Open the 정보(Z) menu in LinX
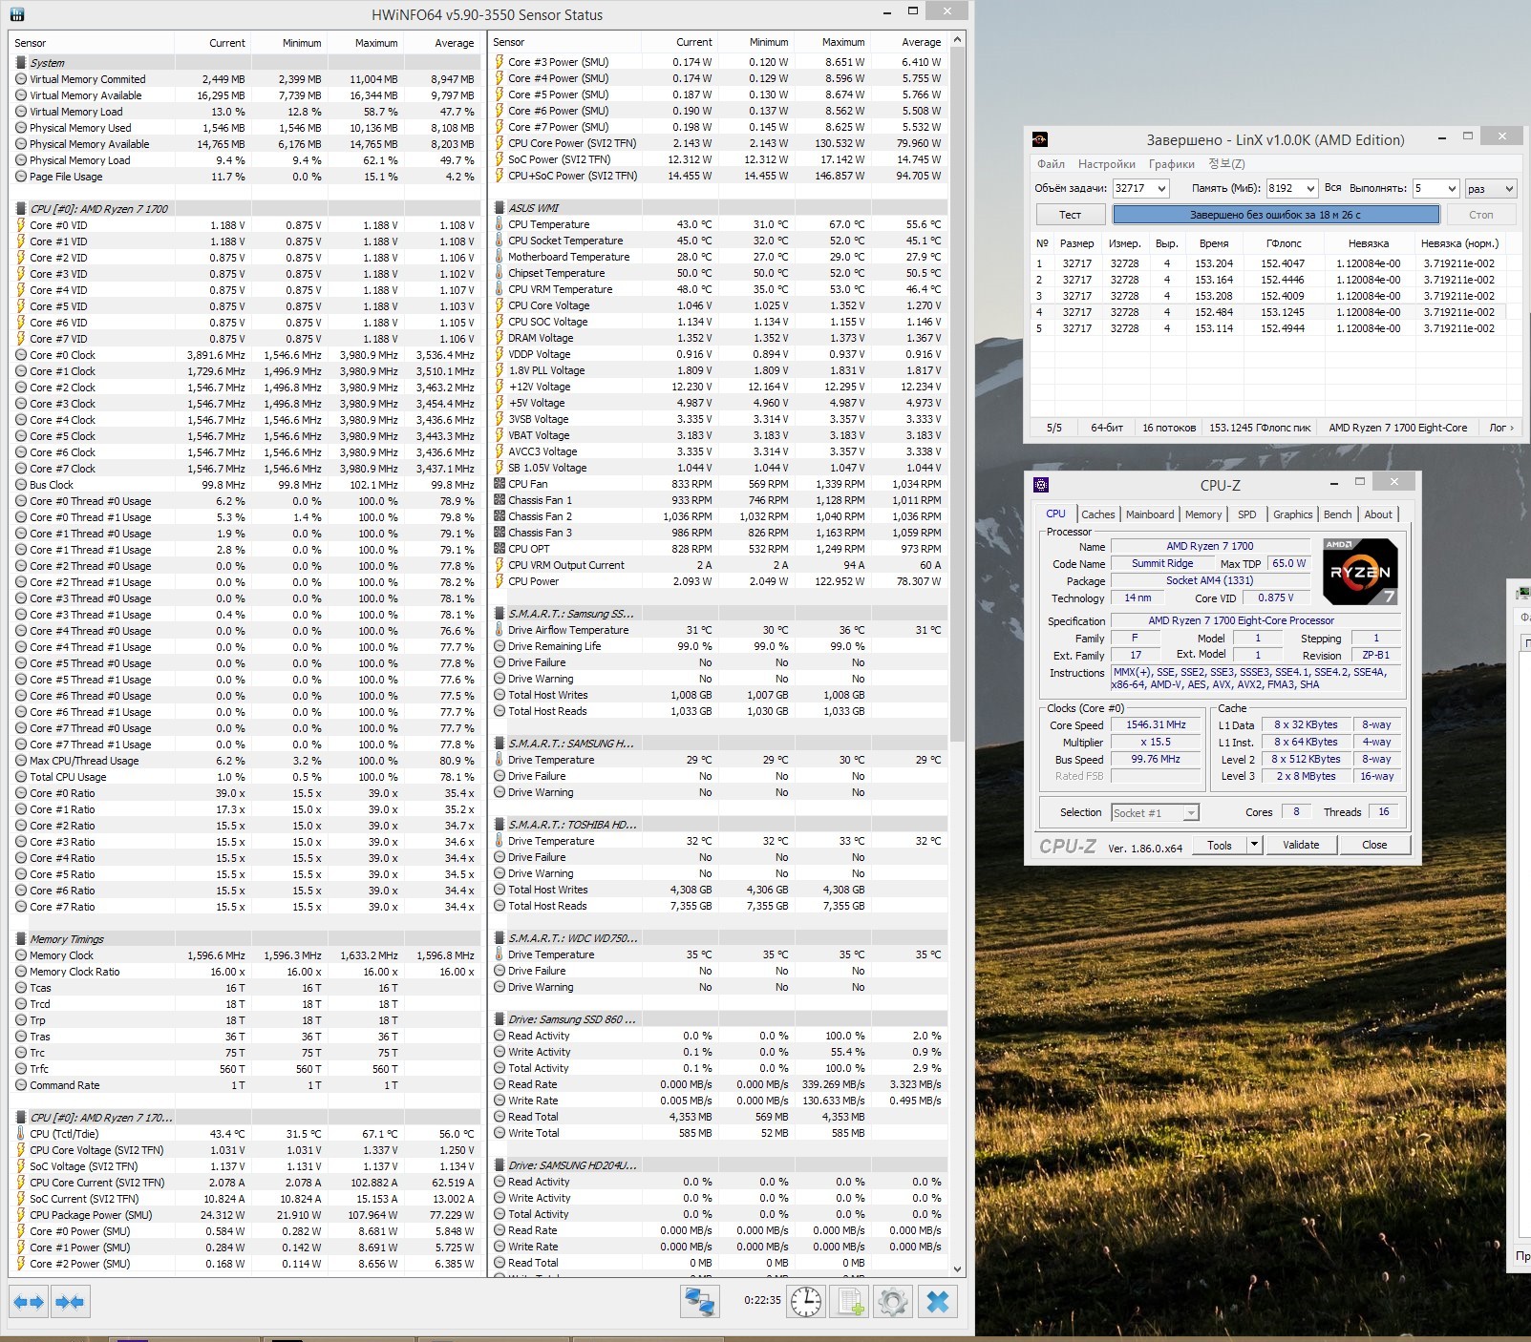 (1226, 164)
